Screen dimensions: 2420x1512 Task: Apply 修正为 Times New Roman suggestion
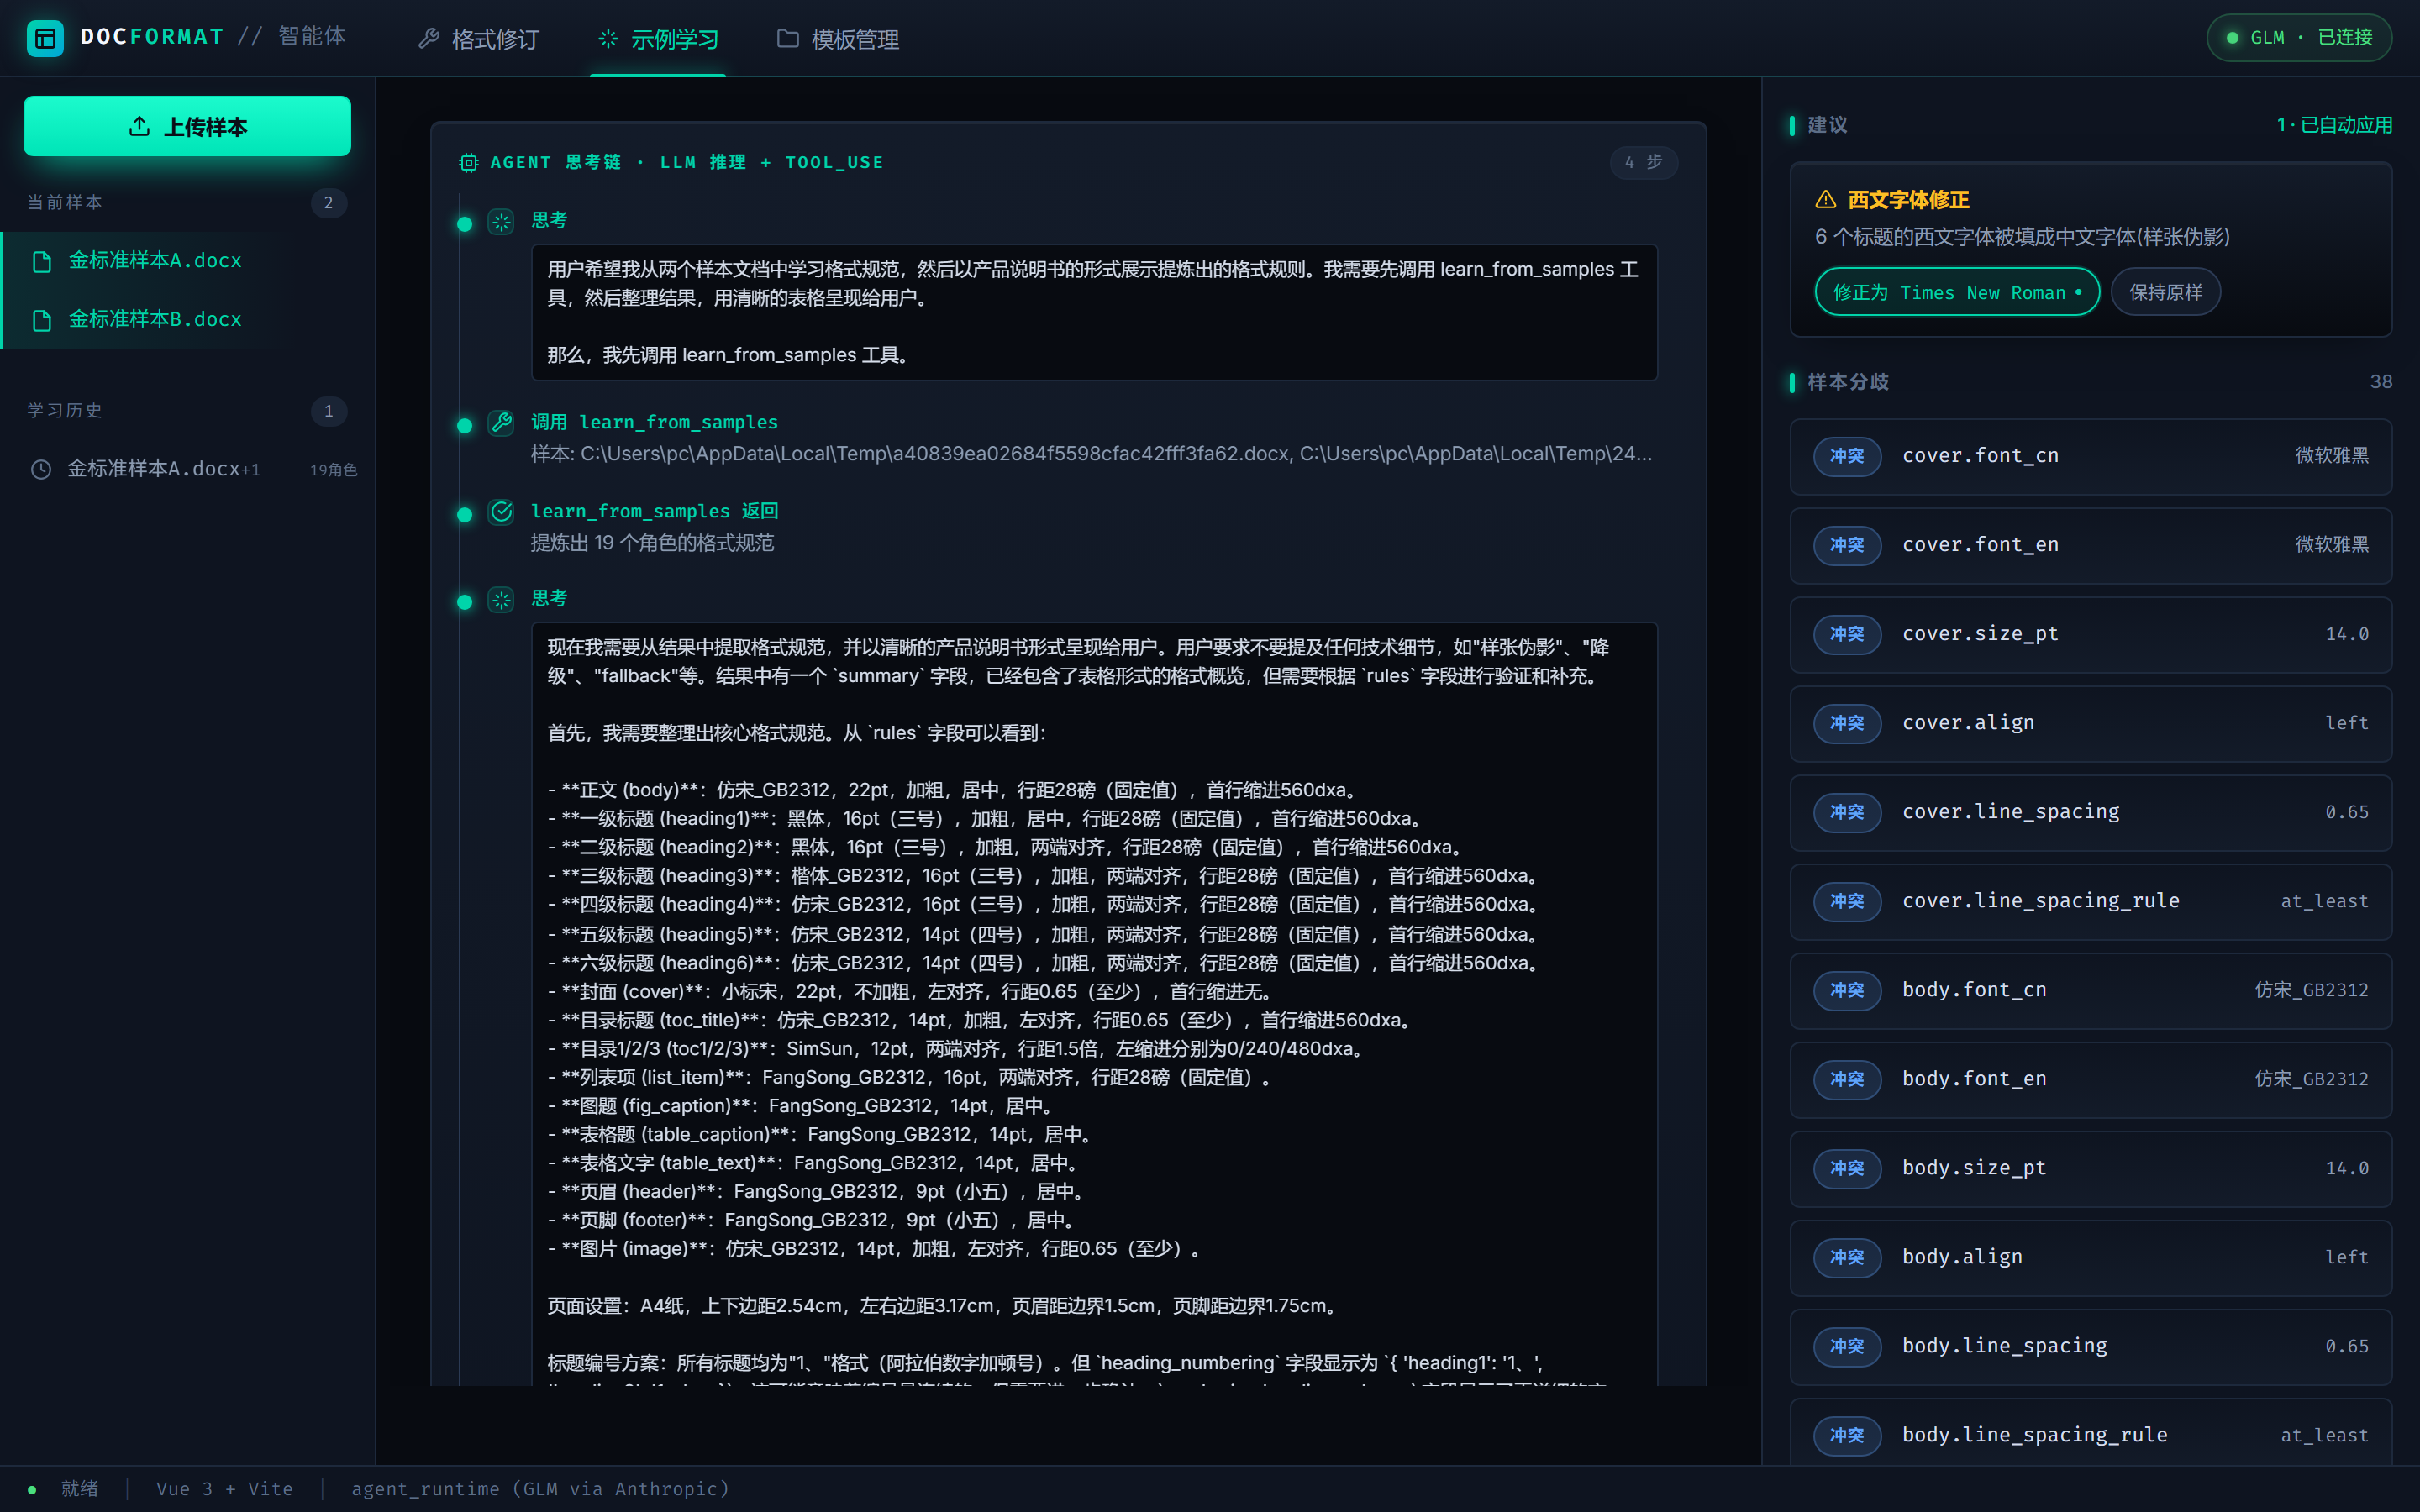pyautogui.click(x=1957, y=292)
